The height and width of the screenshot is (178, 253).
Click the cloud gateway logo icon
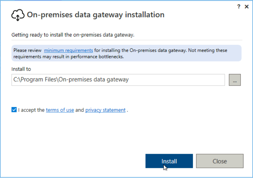point(18,15)
